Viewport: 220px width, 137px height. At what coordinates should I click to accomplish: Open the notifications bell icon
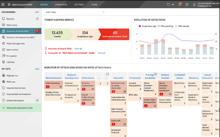tap(179, 5)
